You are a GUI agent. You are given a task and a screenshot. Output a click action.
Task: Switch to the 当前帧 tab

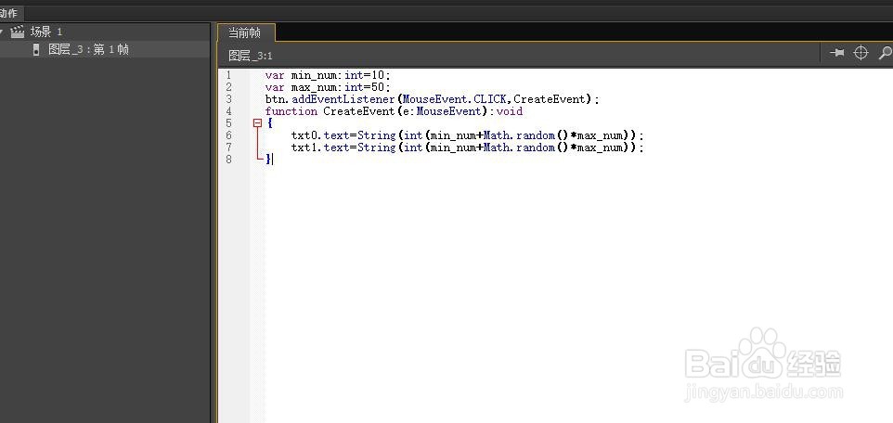(245, 32)
